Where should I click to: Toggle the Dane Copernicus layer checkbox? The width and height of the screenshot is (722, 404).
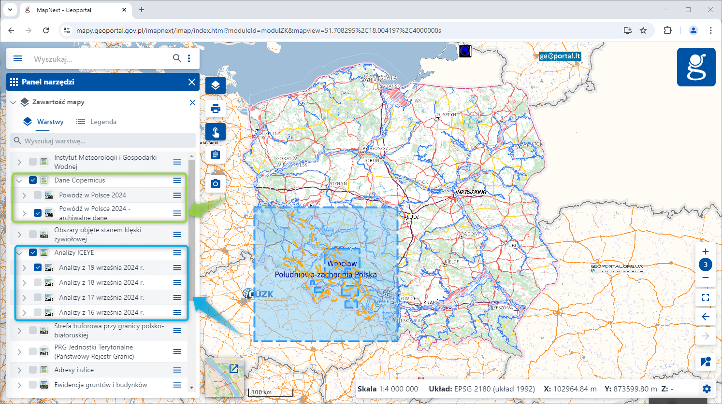[x=33, y=180]
